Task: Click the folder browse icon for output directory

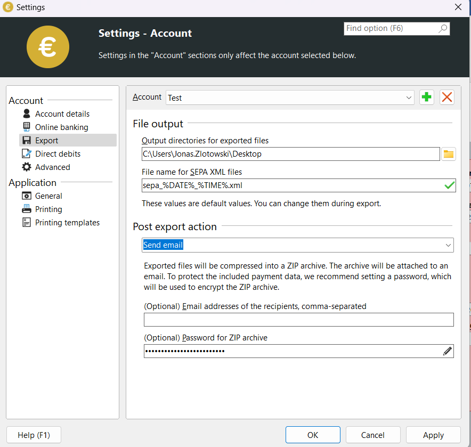Action: (449, 154)
